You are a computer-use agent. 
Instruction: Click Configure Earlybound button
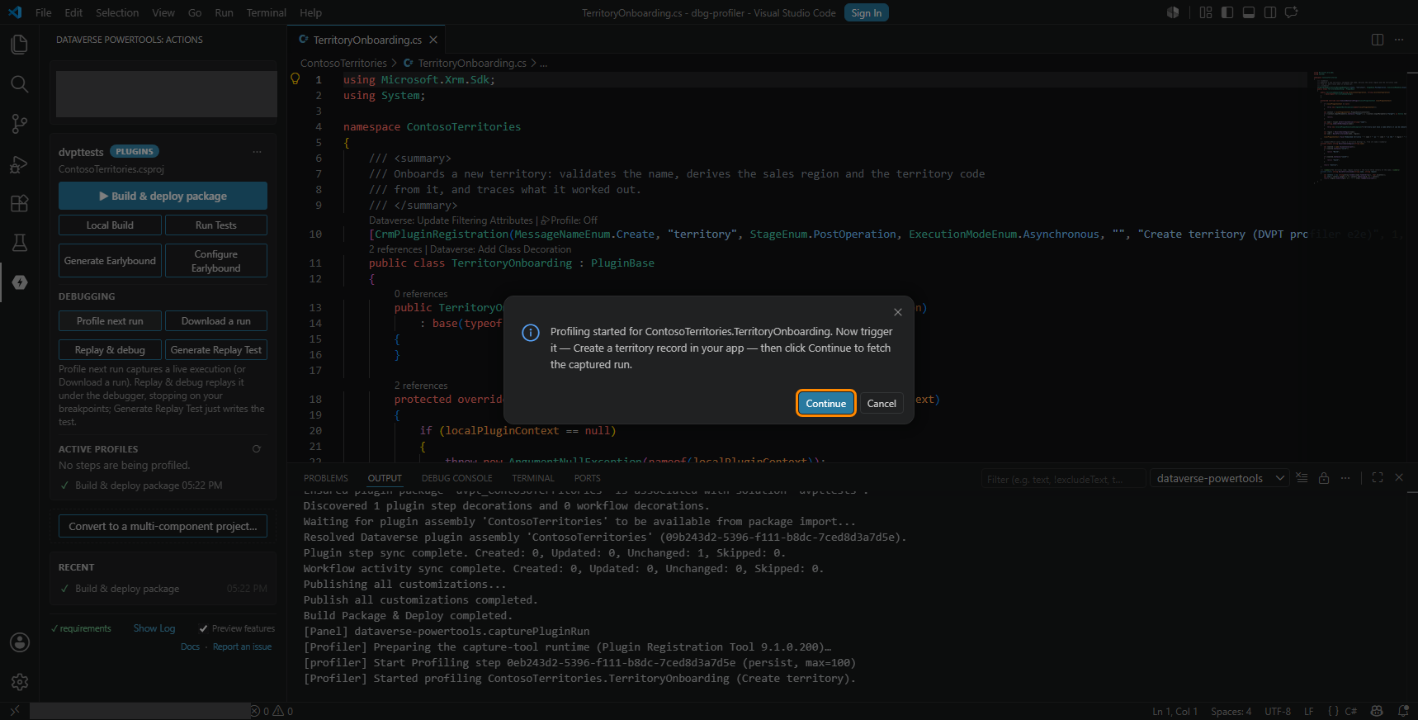[x=216, y=261]
